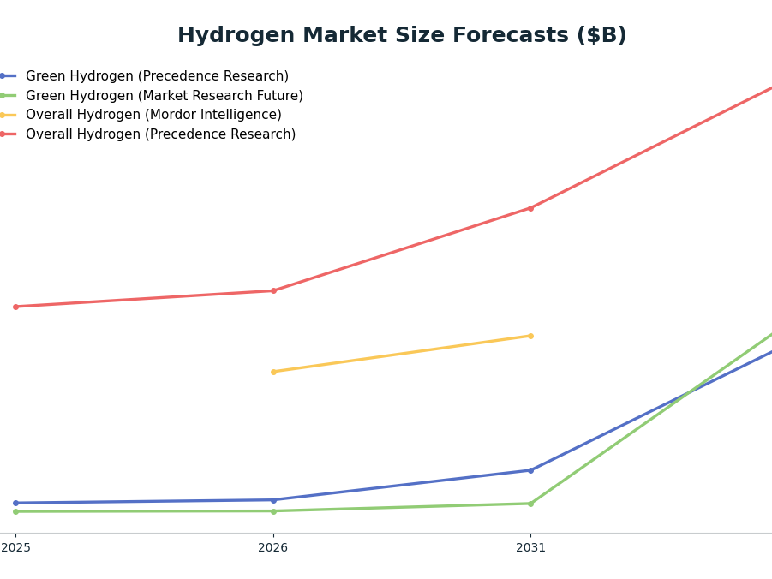Click the chart title Hydrogen Market Size Forecasts
The width and height of the screenshot is (772, 579).
point(402,35)
